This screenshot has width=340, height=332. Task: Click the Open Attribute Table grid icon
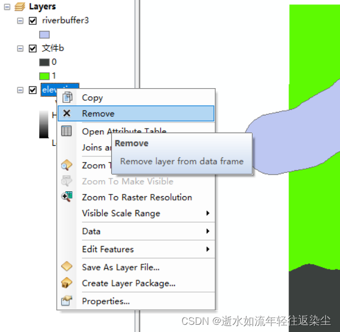pos(66,131)
